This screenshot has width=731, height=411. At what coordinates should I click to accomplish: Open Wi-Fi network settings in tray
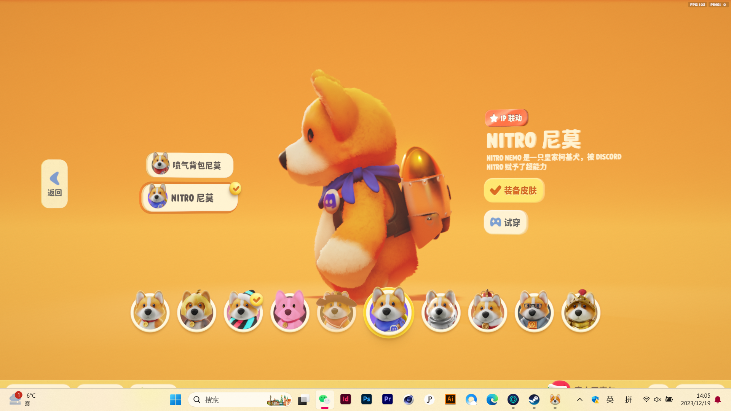pyautogui.click(x=646, y=400)
